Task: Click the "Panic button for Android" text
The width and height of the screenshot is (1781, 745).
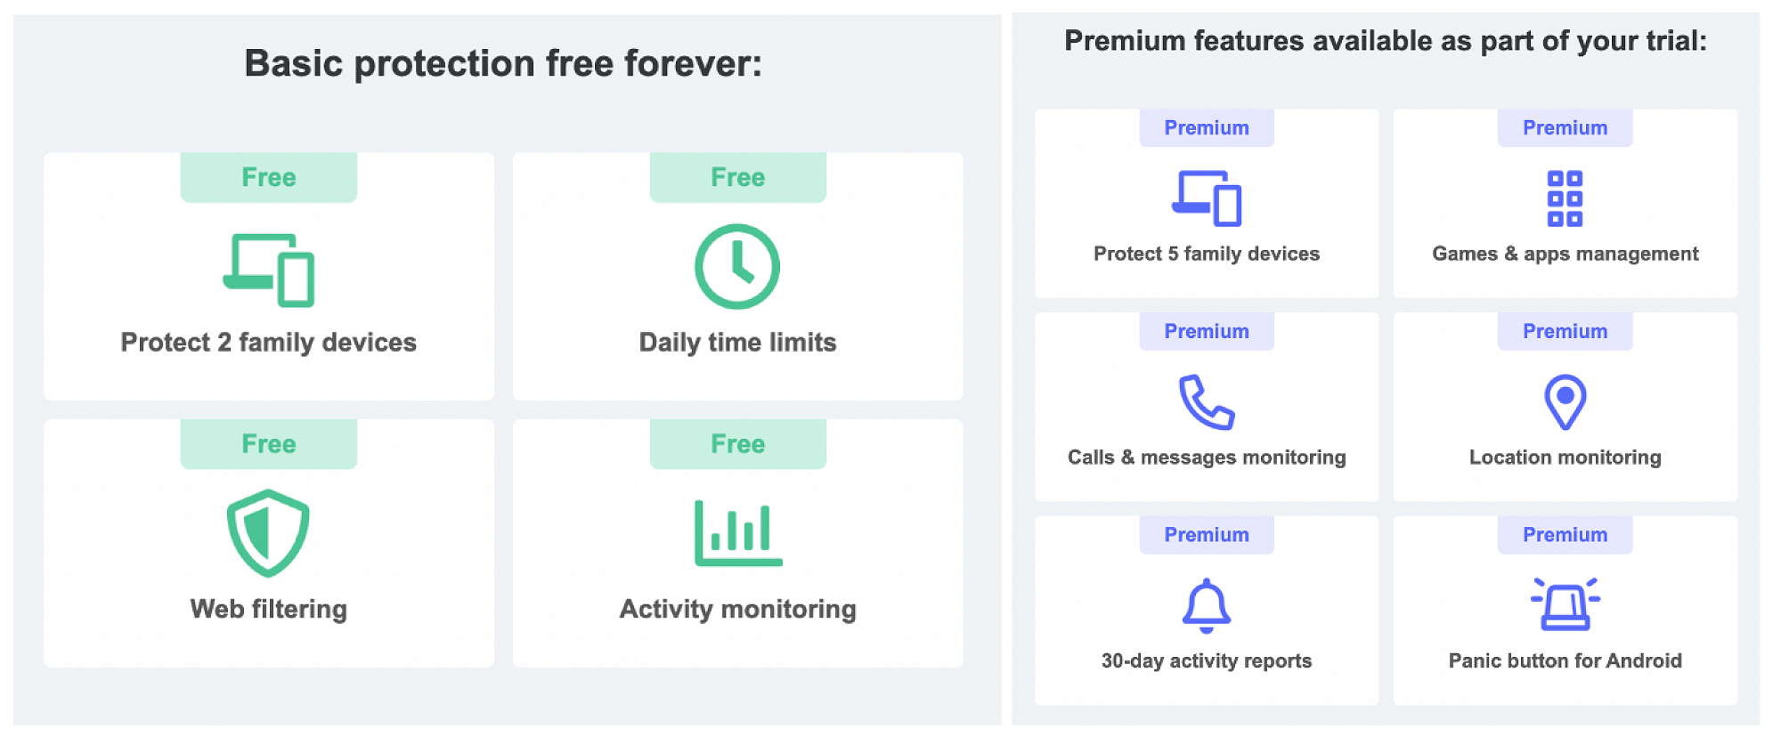Action: click(1565, 660)
